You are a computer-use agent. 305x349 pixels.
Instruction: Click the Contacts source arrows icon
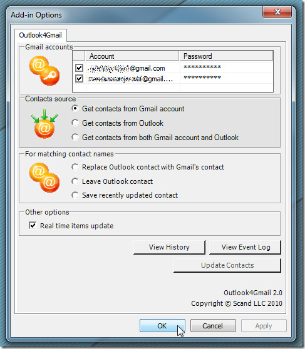tap(44, 124)
